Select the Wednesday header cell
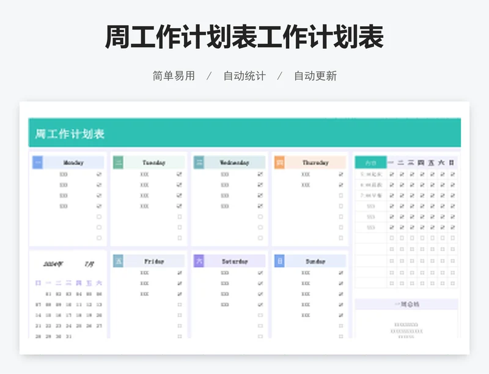 [235, 162]
